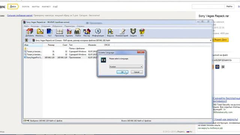
Task: Click Cancel in Installer Language dialog
Action: point(136,72)
